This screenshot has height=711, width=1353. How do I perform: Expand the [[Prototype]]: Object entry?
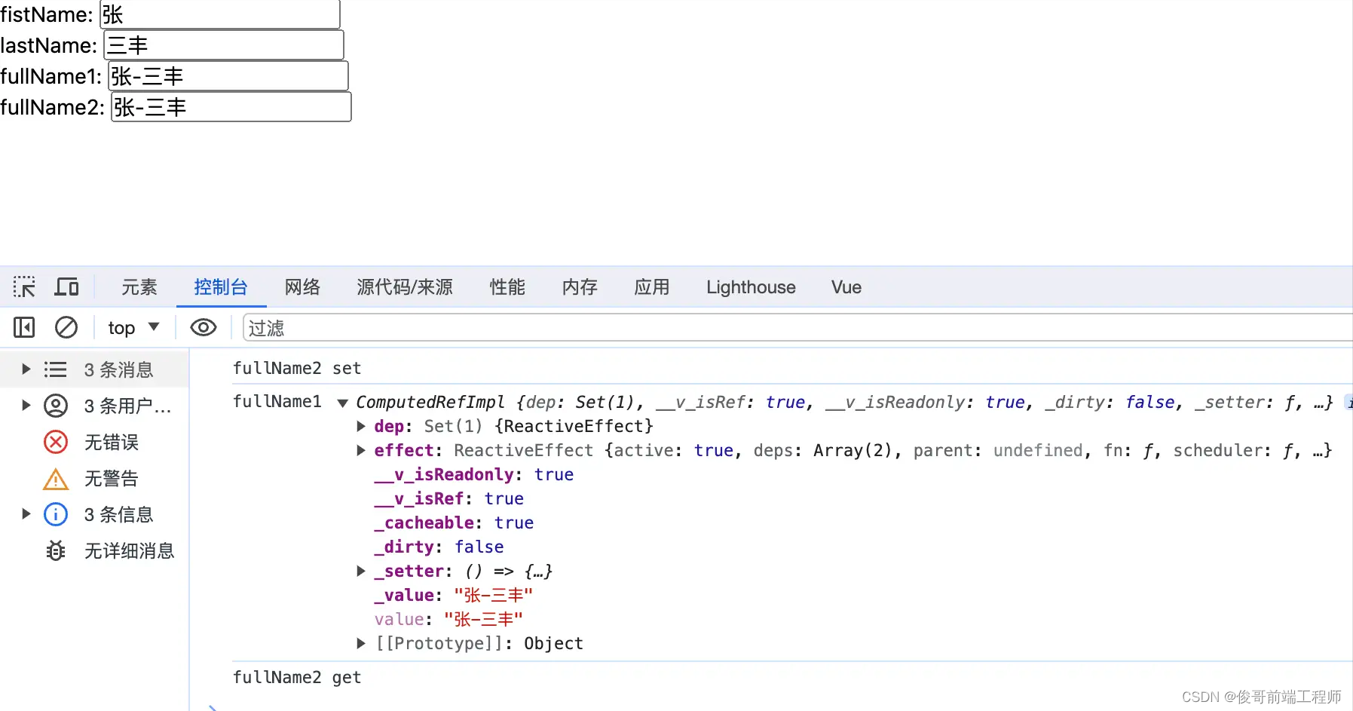click(361, 643)
